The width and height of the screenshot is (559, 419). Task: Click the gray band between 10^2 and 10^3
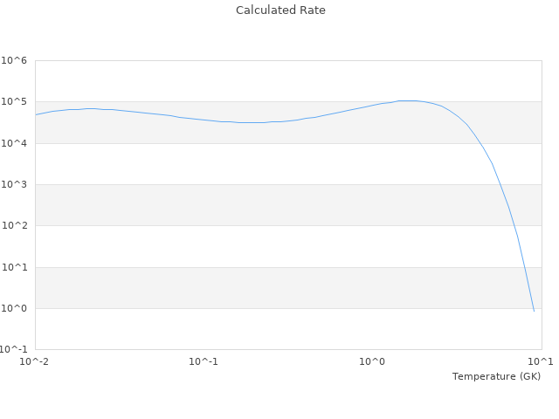click(262, 205)
